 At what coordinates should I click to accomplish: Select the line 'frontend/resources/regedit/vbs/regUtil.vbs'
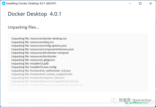(47, 85)
